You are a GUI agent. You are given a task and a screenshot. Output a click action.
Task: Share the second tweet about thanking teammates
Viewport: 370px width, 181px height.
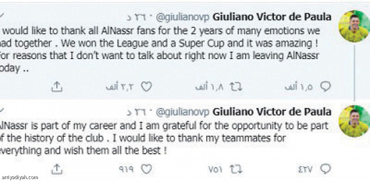tap(57, 169)
